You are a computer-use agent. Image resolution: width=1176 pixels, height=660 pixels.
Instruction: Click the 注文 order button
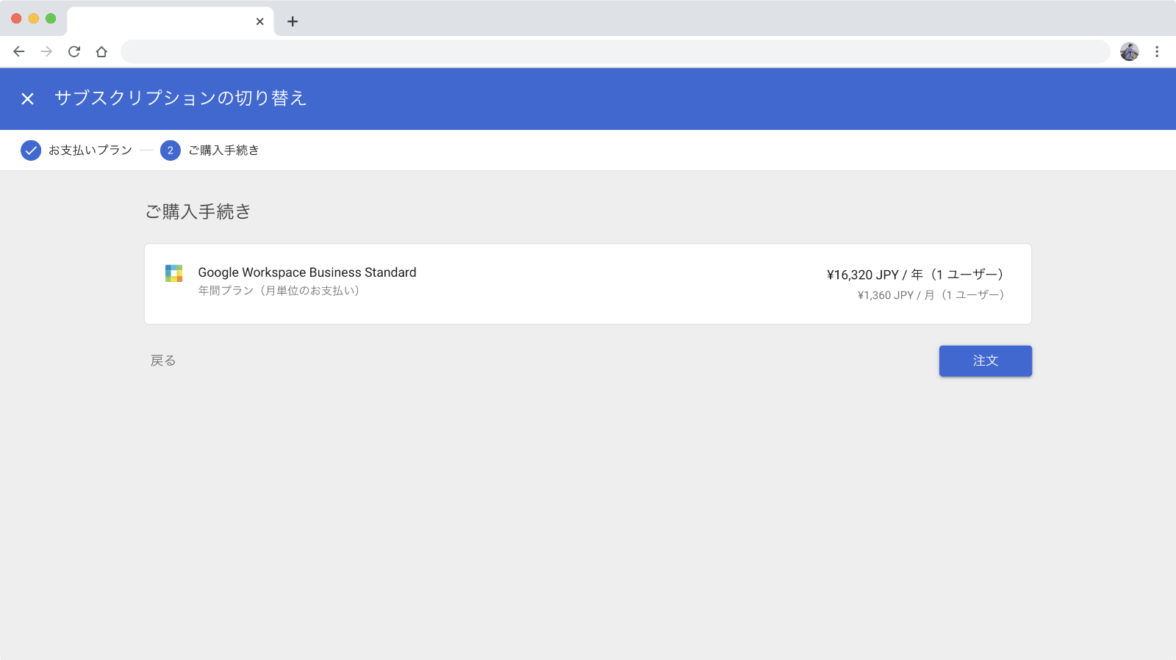point(985,360)
